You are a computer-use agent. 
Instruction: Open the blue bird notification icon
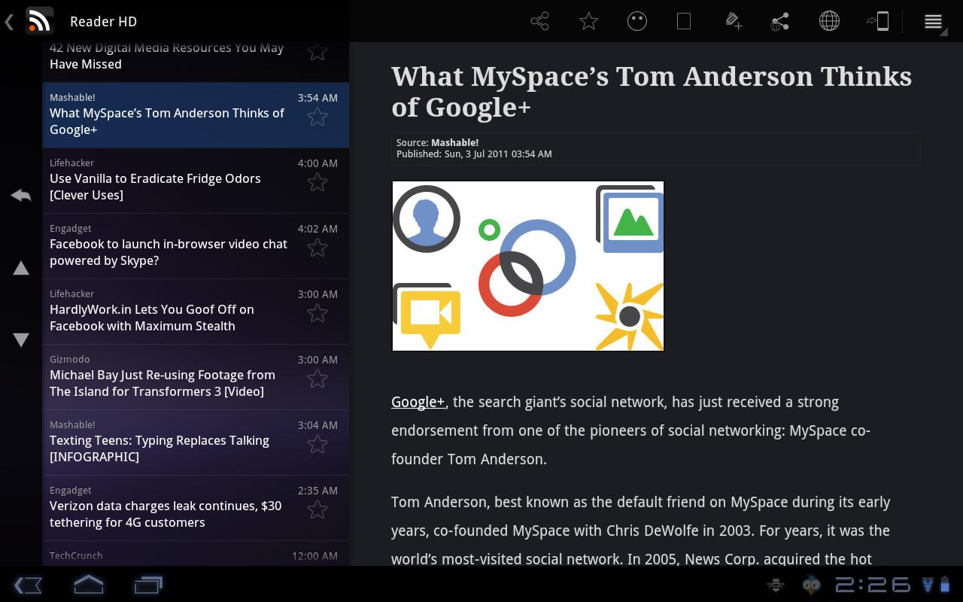click(x=811, y=585)
